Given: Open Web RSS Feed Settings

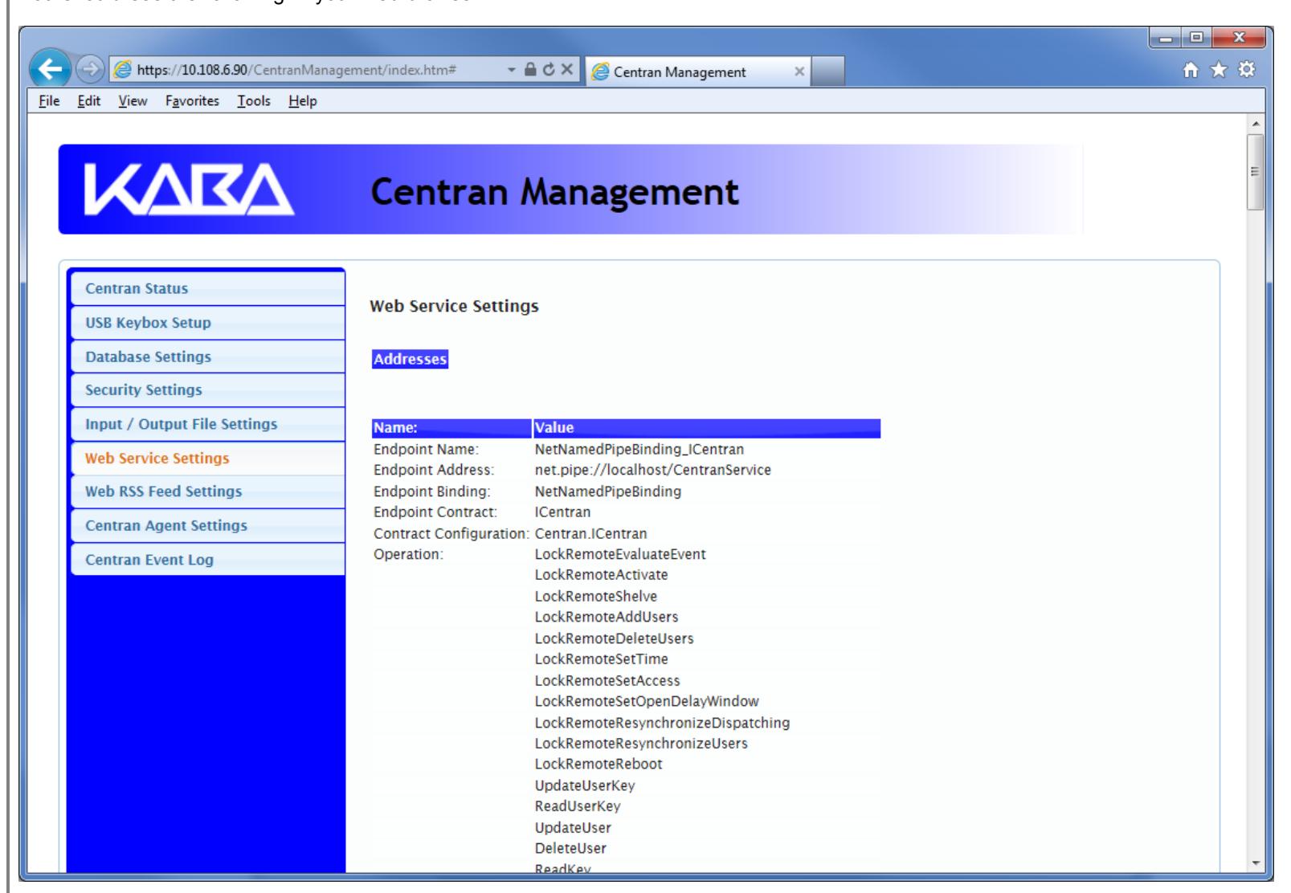Looking at the screenshot, I should pos(208,491).
